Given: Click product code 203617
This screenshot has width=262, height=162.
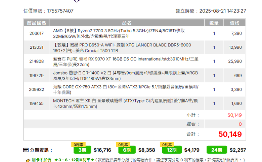Looking at the screenshot, I should pyautogui.click(x=36, y=33).
